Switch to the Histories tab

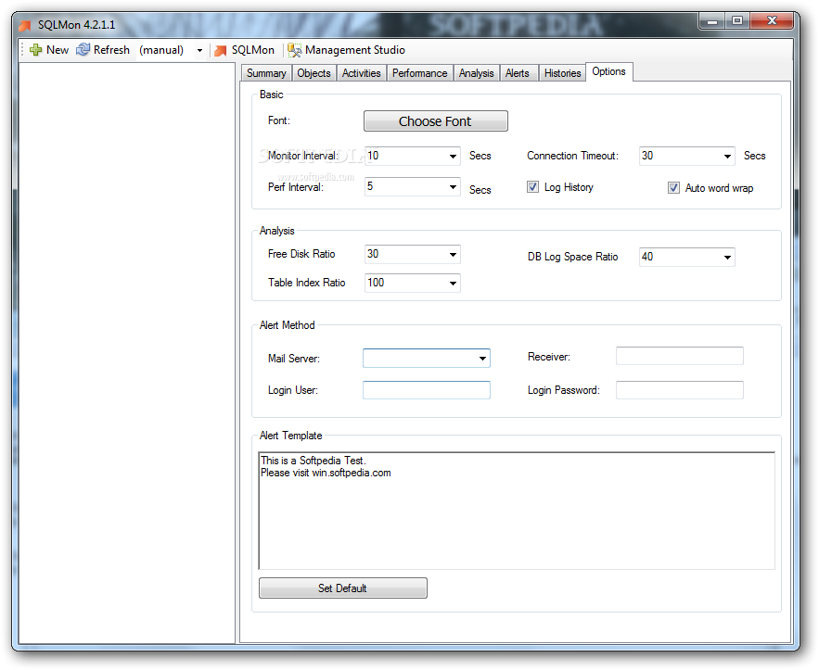tap(562, 73)
